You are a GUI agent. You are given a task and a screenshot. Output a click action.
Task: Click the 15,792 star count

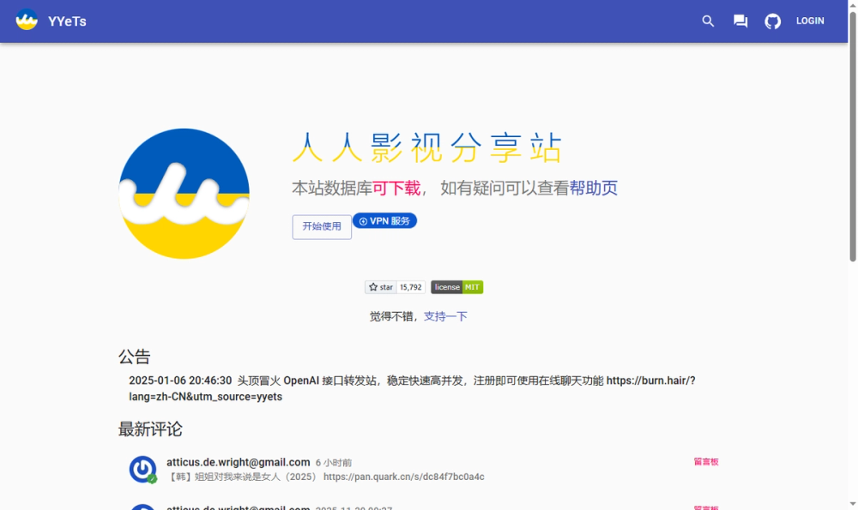(410, 287)
